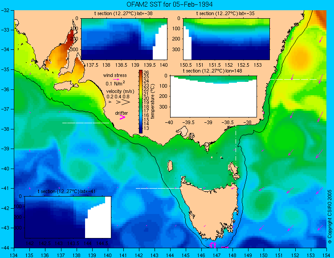Click the "velocity (m/s)" legend label
Viewport: 334px width, 258px height.
click(120, 92)
